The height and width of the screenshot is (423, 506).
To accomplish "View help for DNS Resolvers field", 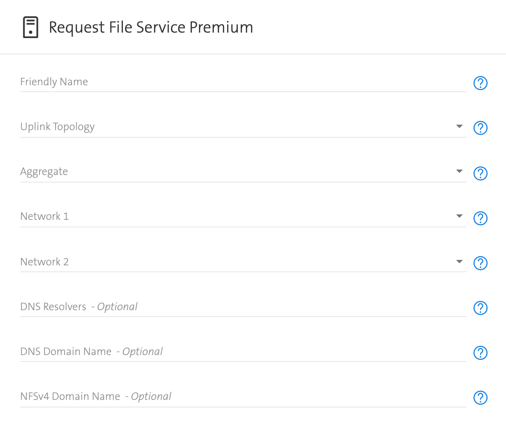I will pos(480,308).
